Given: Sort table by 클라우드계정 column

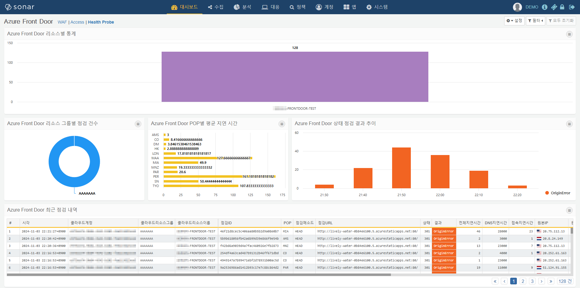Looking at the screenshot, I should coord(103,223).
